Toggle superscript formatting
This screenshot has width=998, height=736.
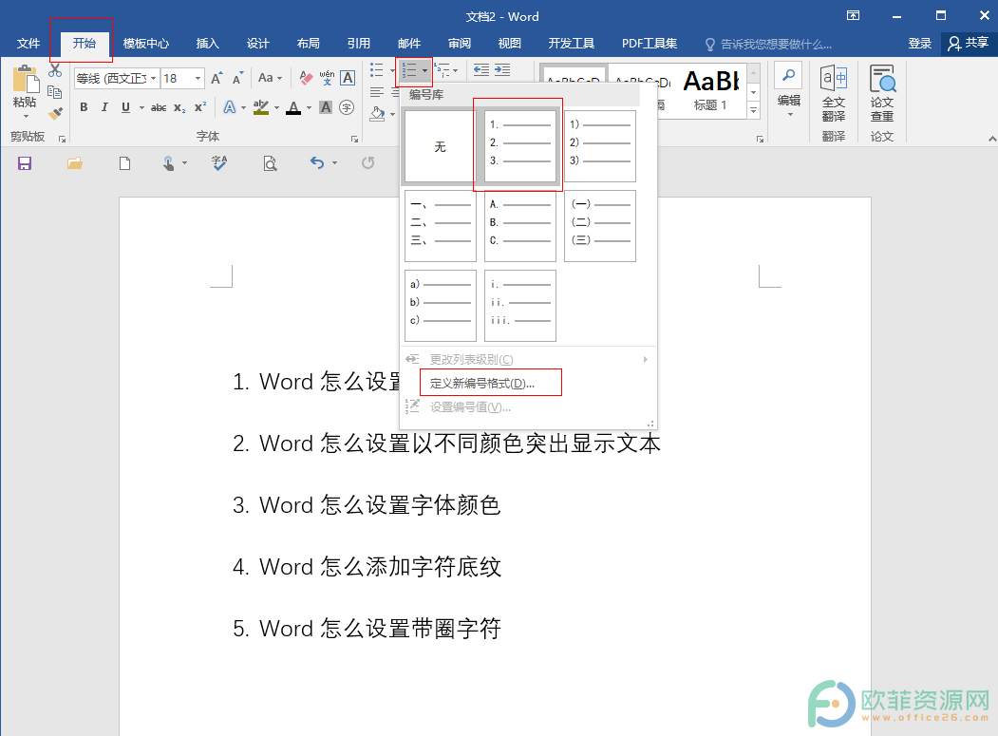199,107
